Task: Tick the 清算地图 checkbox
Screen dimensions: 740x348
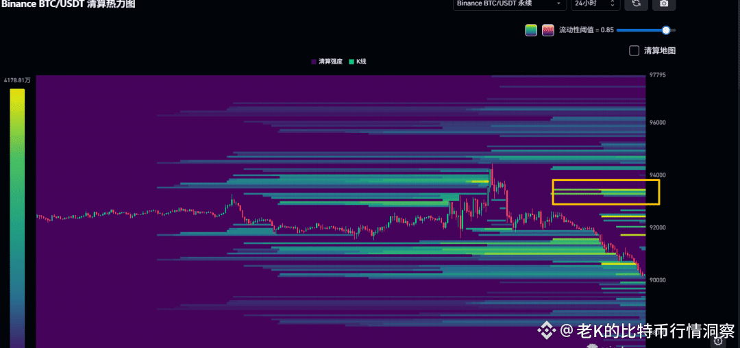Action: coord(634,51)
